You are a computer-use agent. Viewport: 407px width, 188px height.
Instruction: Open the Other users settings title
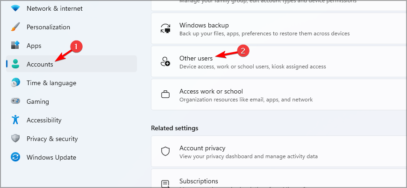[x=196, y=58]
